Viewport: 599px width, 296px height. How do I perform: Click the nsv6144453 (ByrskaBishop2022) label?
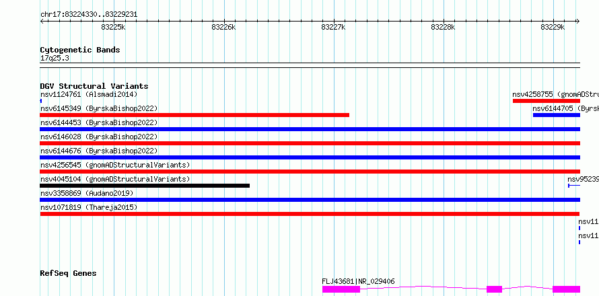coord(99,122)
